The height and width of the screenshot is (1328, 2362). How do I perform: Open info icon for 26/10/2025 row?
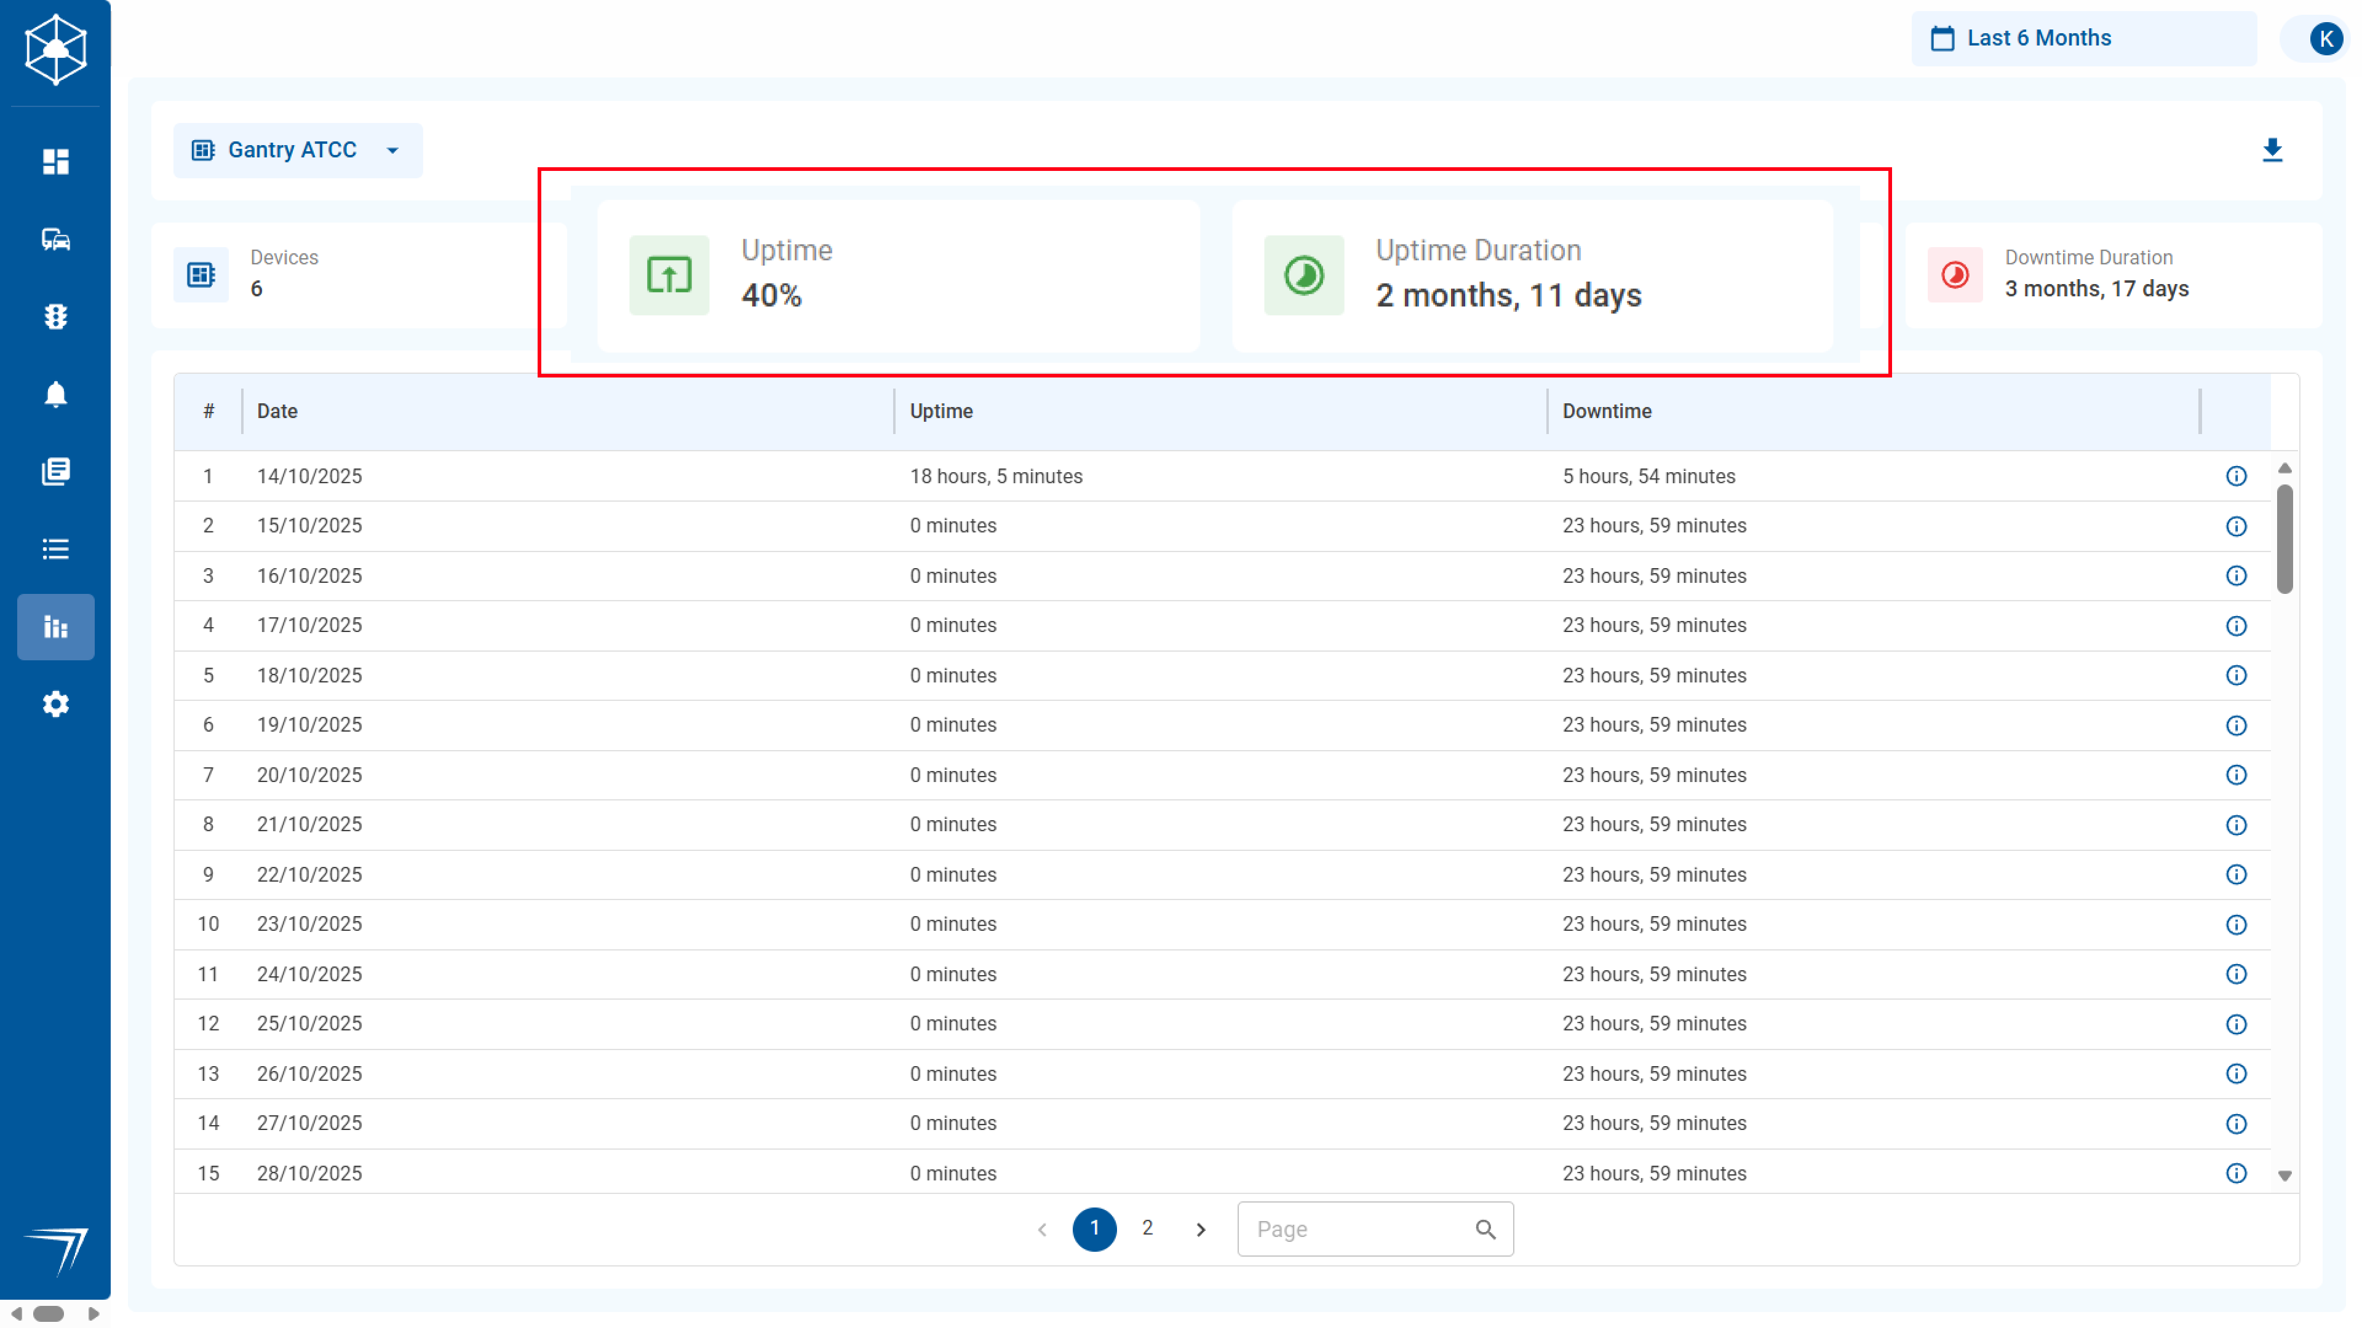click(2237, 1073)
